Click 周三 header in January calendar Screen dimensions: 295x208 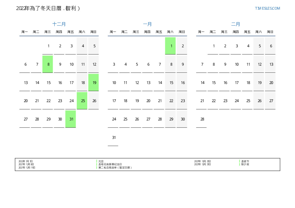point(136,32)
